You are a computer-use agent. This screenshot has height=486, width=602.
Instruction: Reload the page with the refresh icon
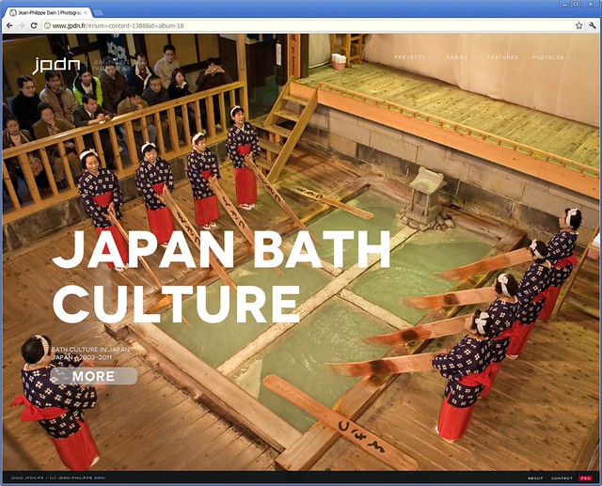pyautogui.click(x=34, y=25)
